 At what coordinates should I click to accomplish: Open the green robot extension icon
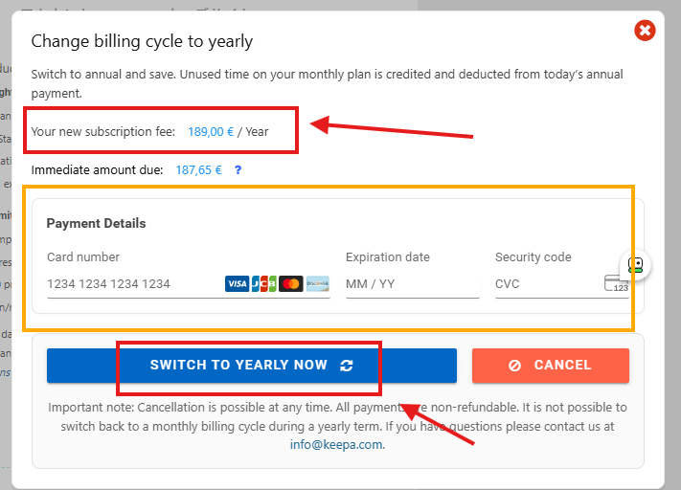pos(636,265)
